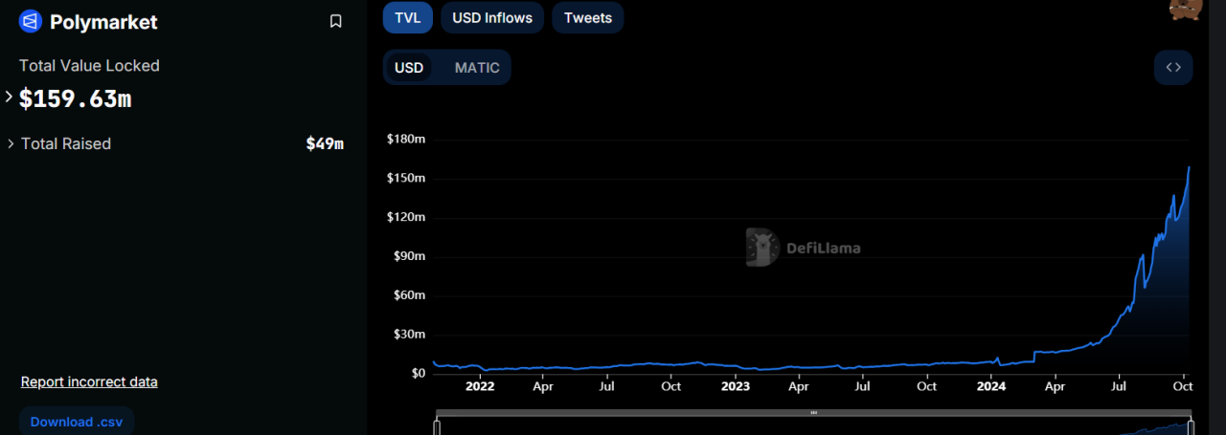Image resolution: width=1226 pixels, height=435 pixels.
Task: Click the Polymarket logo icon
Action: (31, 21)
